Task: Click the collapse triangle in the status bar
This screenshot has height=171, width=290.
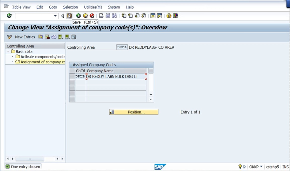Action: point(244,167)
